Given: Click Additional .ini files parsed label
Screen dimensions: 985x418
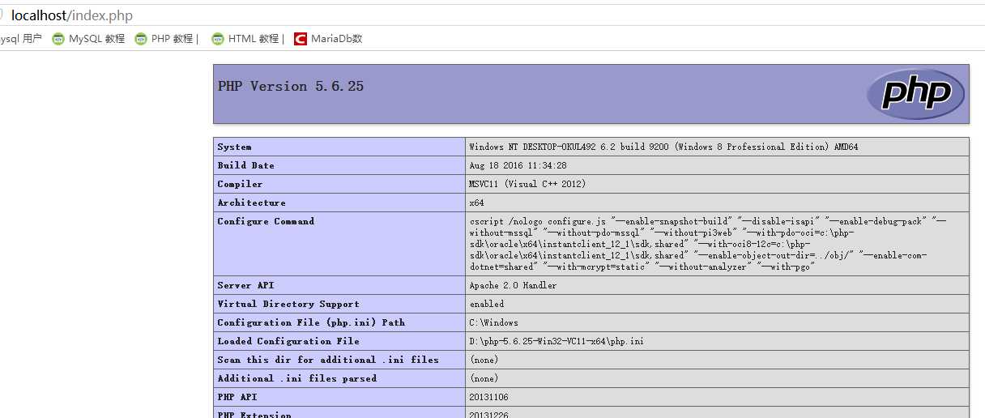Looking at the screenshot, I should coord(296,378).
